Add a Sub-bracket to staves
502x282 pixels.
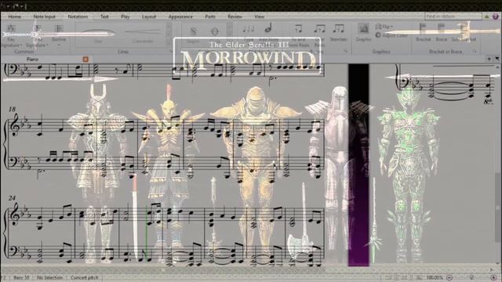464,33
